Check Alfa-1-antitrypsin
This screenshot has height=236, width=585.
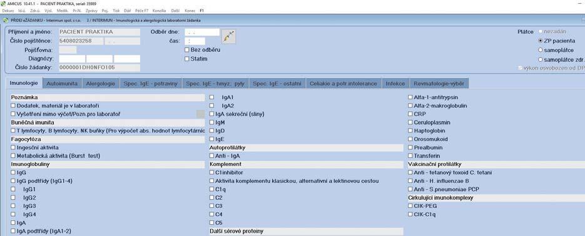410,97
